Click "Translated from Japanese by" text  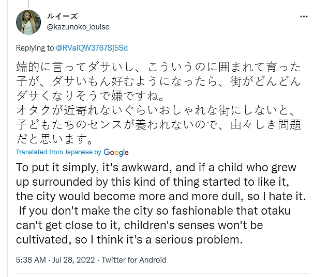[58, 152]
